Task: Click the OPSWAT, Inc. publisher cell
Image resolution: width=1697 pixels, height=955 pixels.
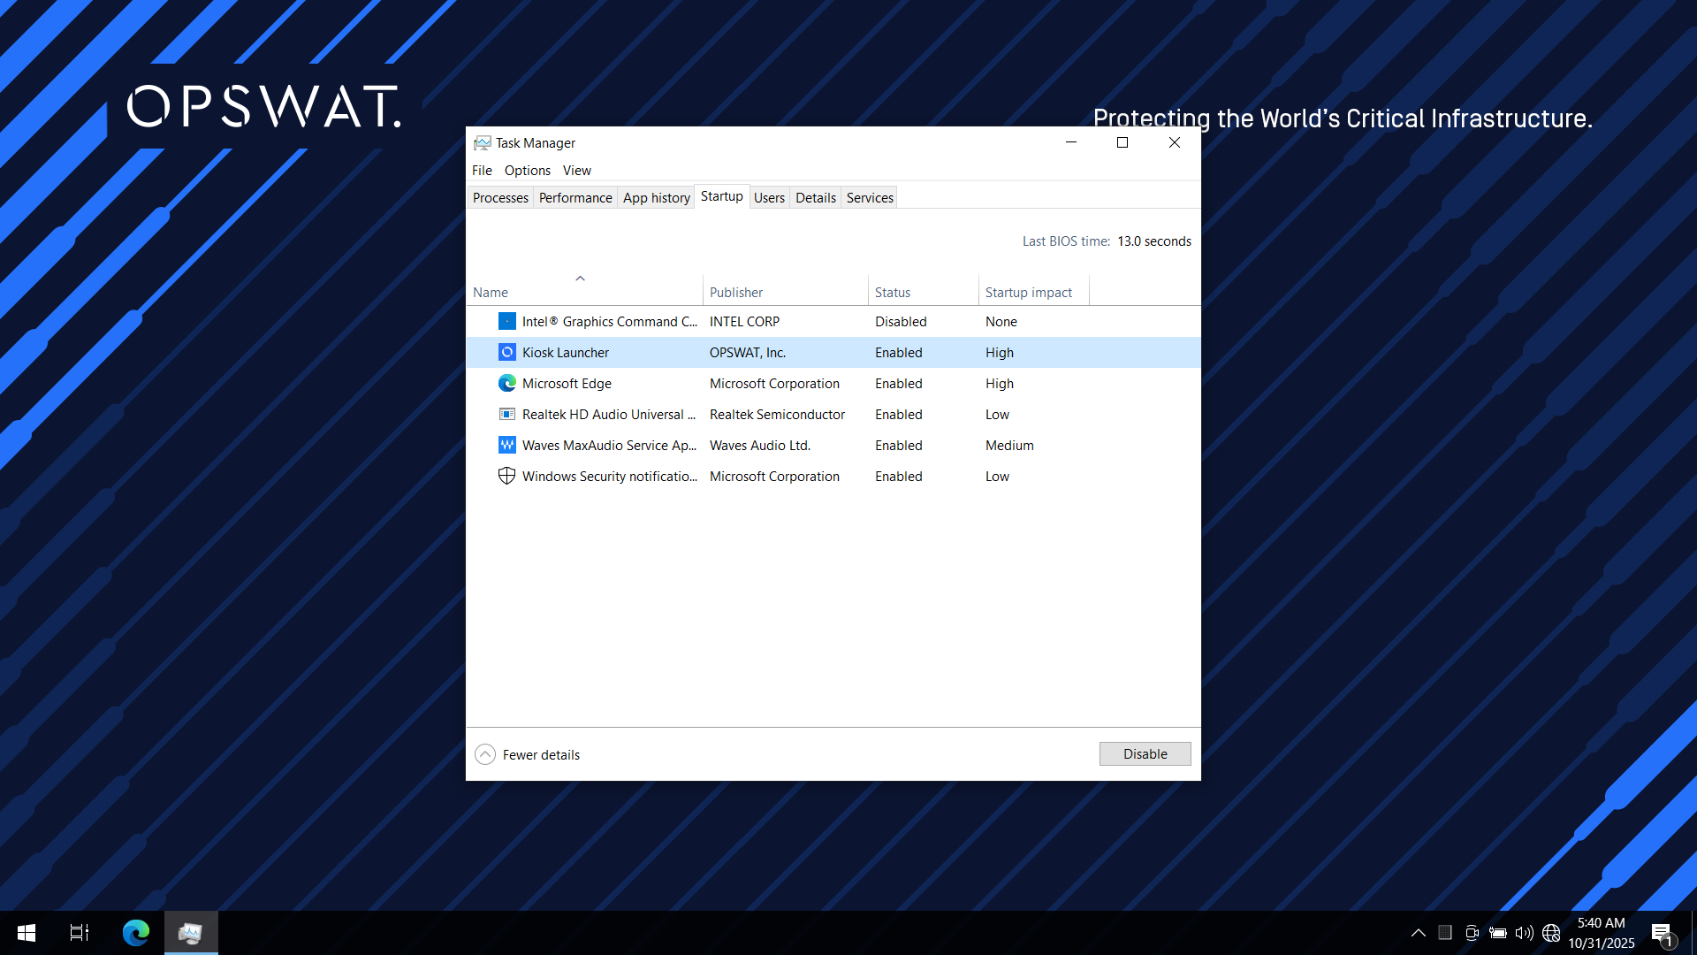Action: [x=748, y=352]
